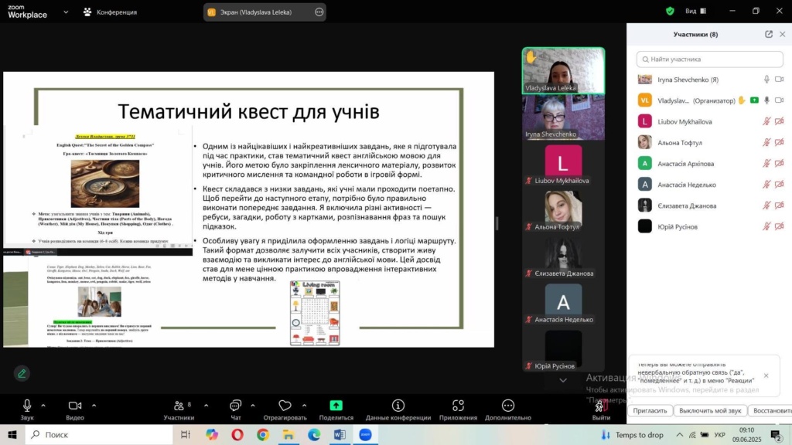
Task: Open the Приложения apps panel
Action: click(x=458, y=409)
